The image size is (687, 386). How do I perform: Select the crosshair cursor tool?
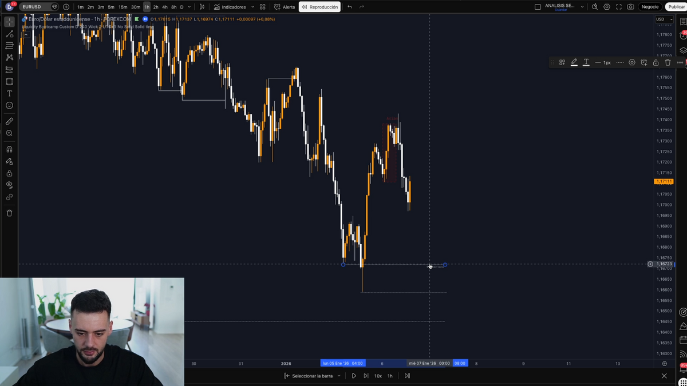9,22
